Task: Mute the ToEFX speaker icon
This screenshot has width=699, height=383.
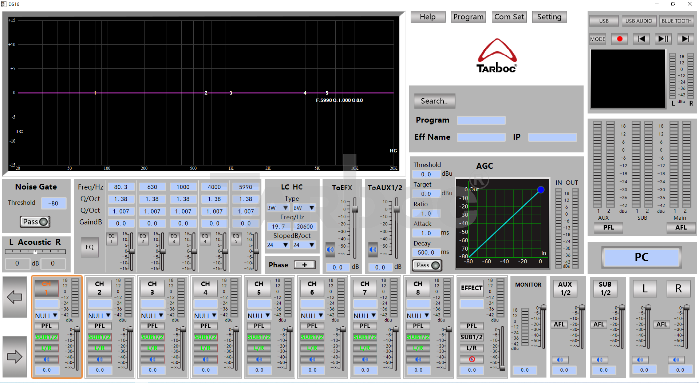Action: pos(330,250)
